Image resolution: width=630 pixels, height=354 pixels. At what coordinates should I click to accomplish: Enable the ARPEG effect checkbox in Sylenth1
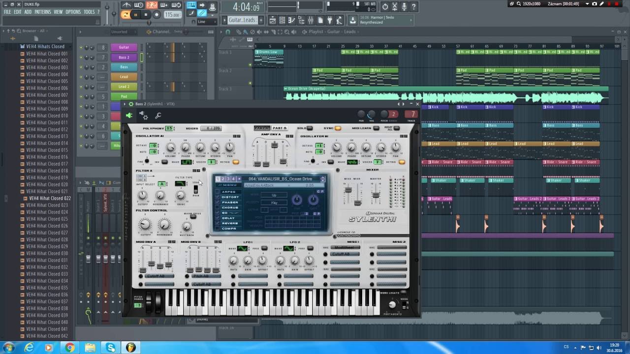click(x=218, y=192)
